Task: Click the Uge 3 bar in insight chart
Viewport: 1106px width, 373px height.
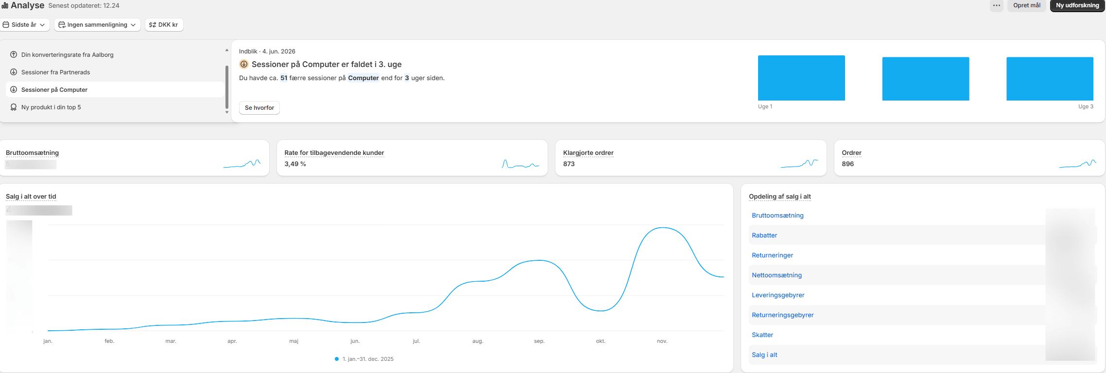Action: 1050,79
